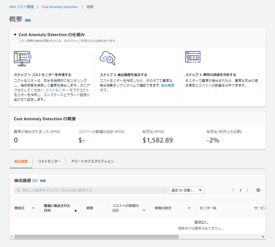Click the 異常なし empty state text
275x247 pixels.
(x=201, y=222)
